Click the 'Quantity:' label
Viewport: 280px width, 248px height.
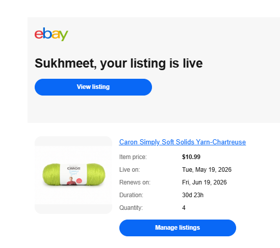click(x=131, y=208)
